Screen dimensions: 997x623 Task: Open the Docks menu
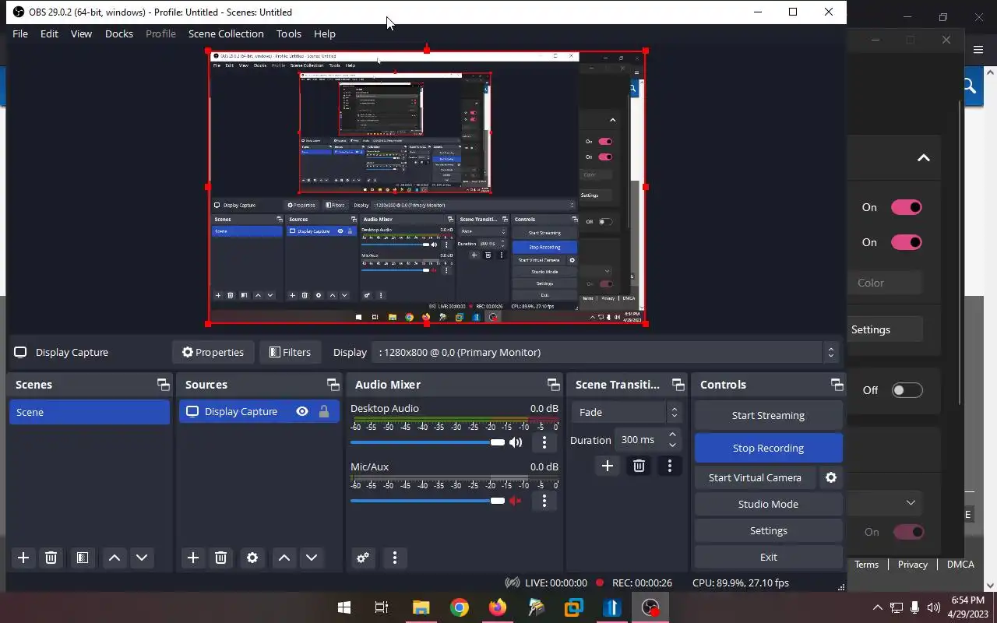(119, 33)
